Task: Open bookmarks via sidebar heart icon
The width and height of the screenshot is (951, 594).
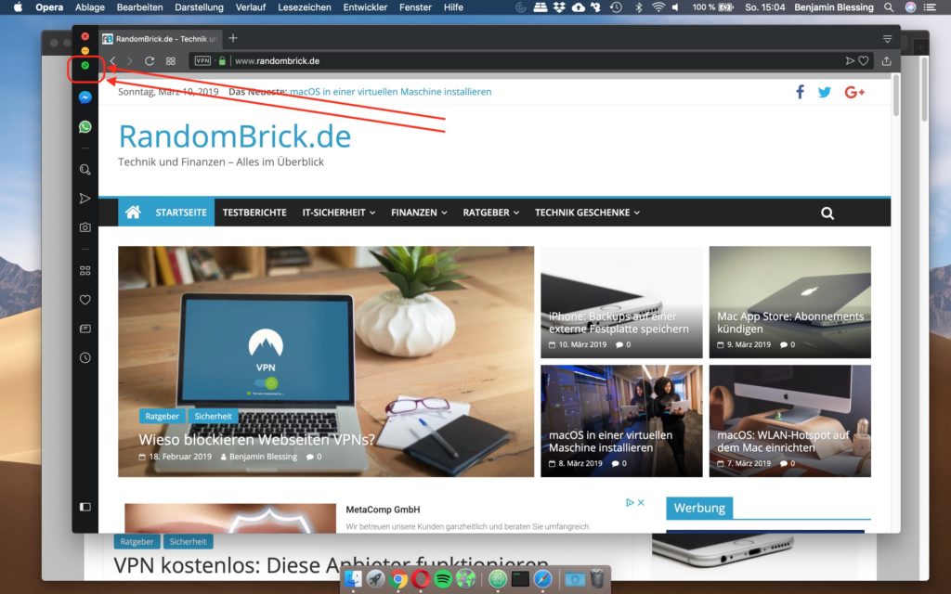Action: click(x=85, y=300)
